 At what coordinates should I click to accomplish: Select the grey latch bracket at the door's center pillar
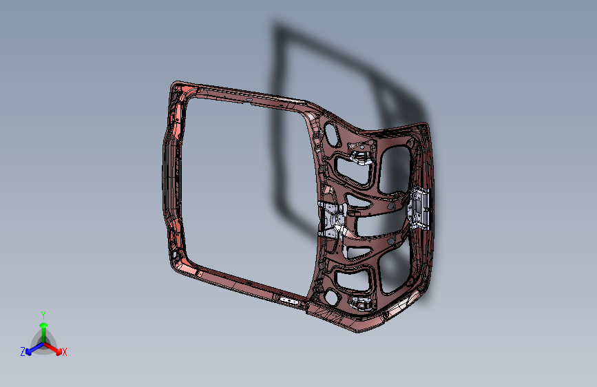(x=333, y=220)
